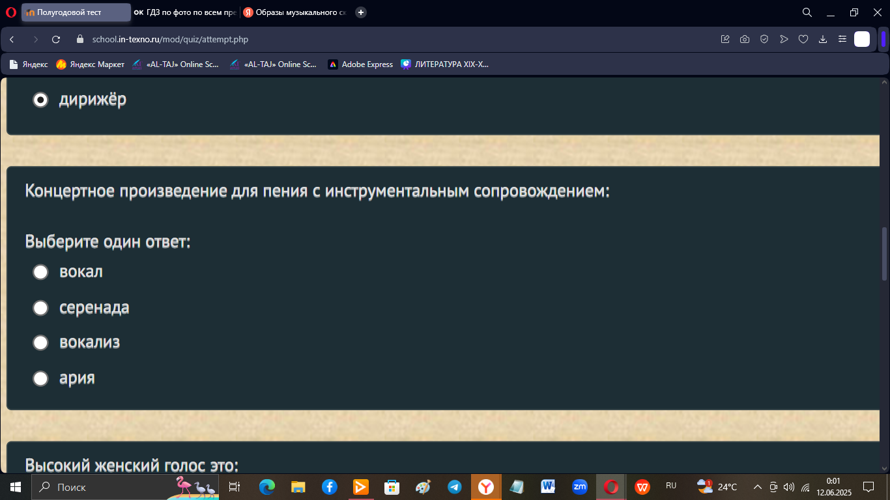Image resolution: width=890 pixels, height=500 pixels.
Task: Open Microsoft Store from the taskbar
Action: pos(392,487)
